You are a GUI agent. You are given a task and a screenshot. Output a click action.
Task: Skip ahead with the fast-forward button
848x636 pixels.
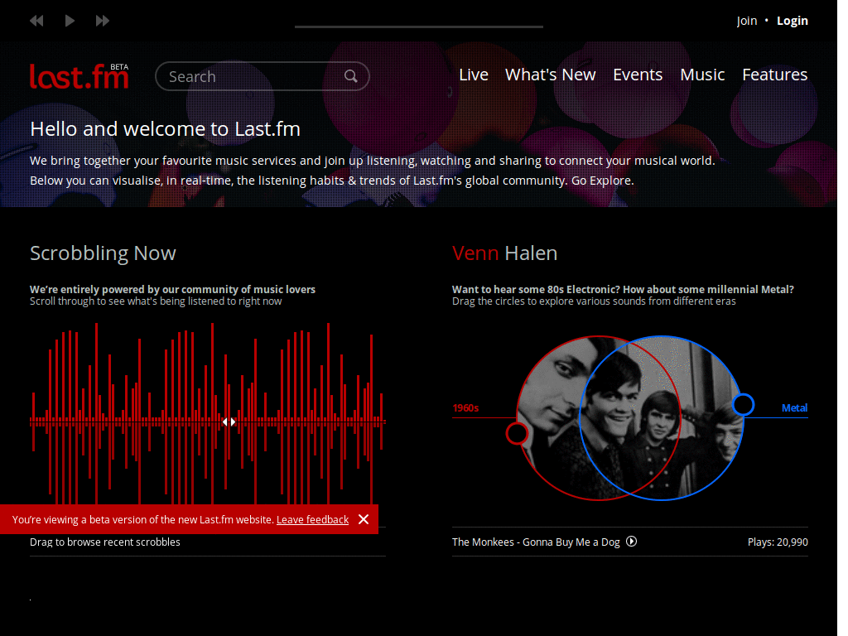click(102, 21)
